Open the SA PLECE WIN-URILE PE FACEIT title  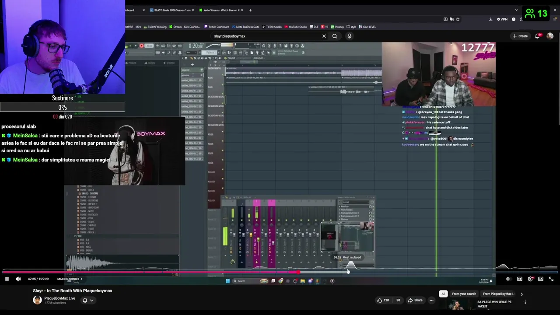coord(494,304)
